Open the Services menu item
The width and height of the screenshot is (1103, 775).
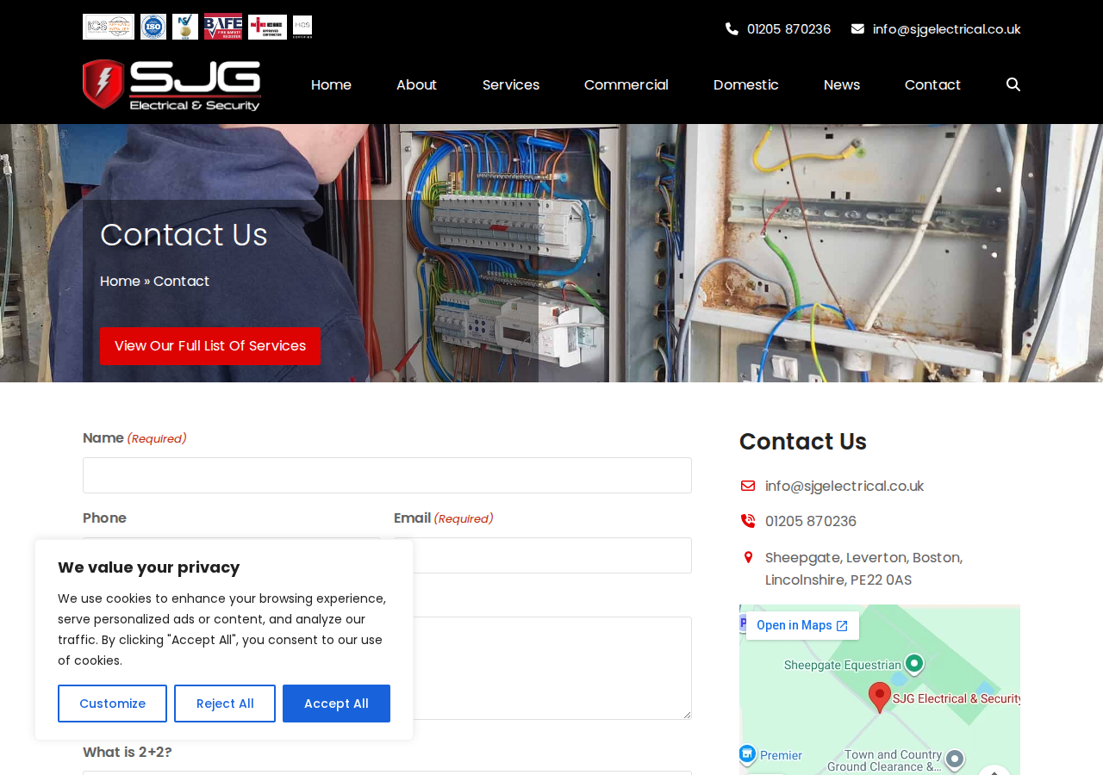tap(511, 84)
